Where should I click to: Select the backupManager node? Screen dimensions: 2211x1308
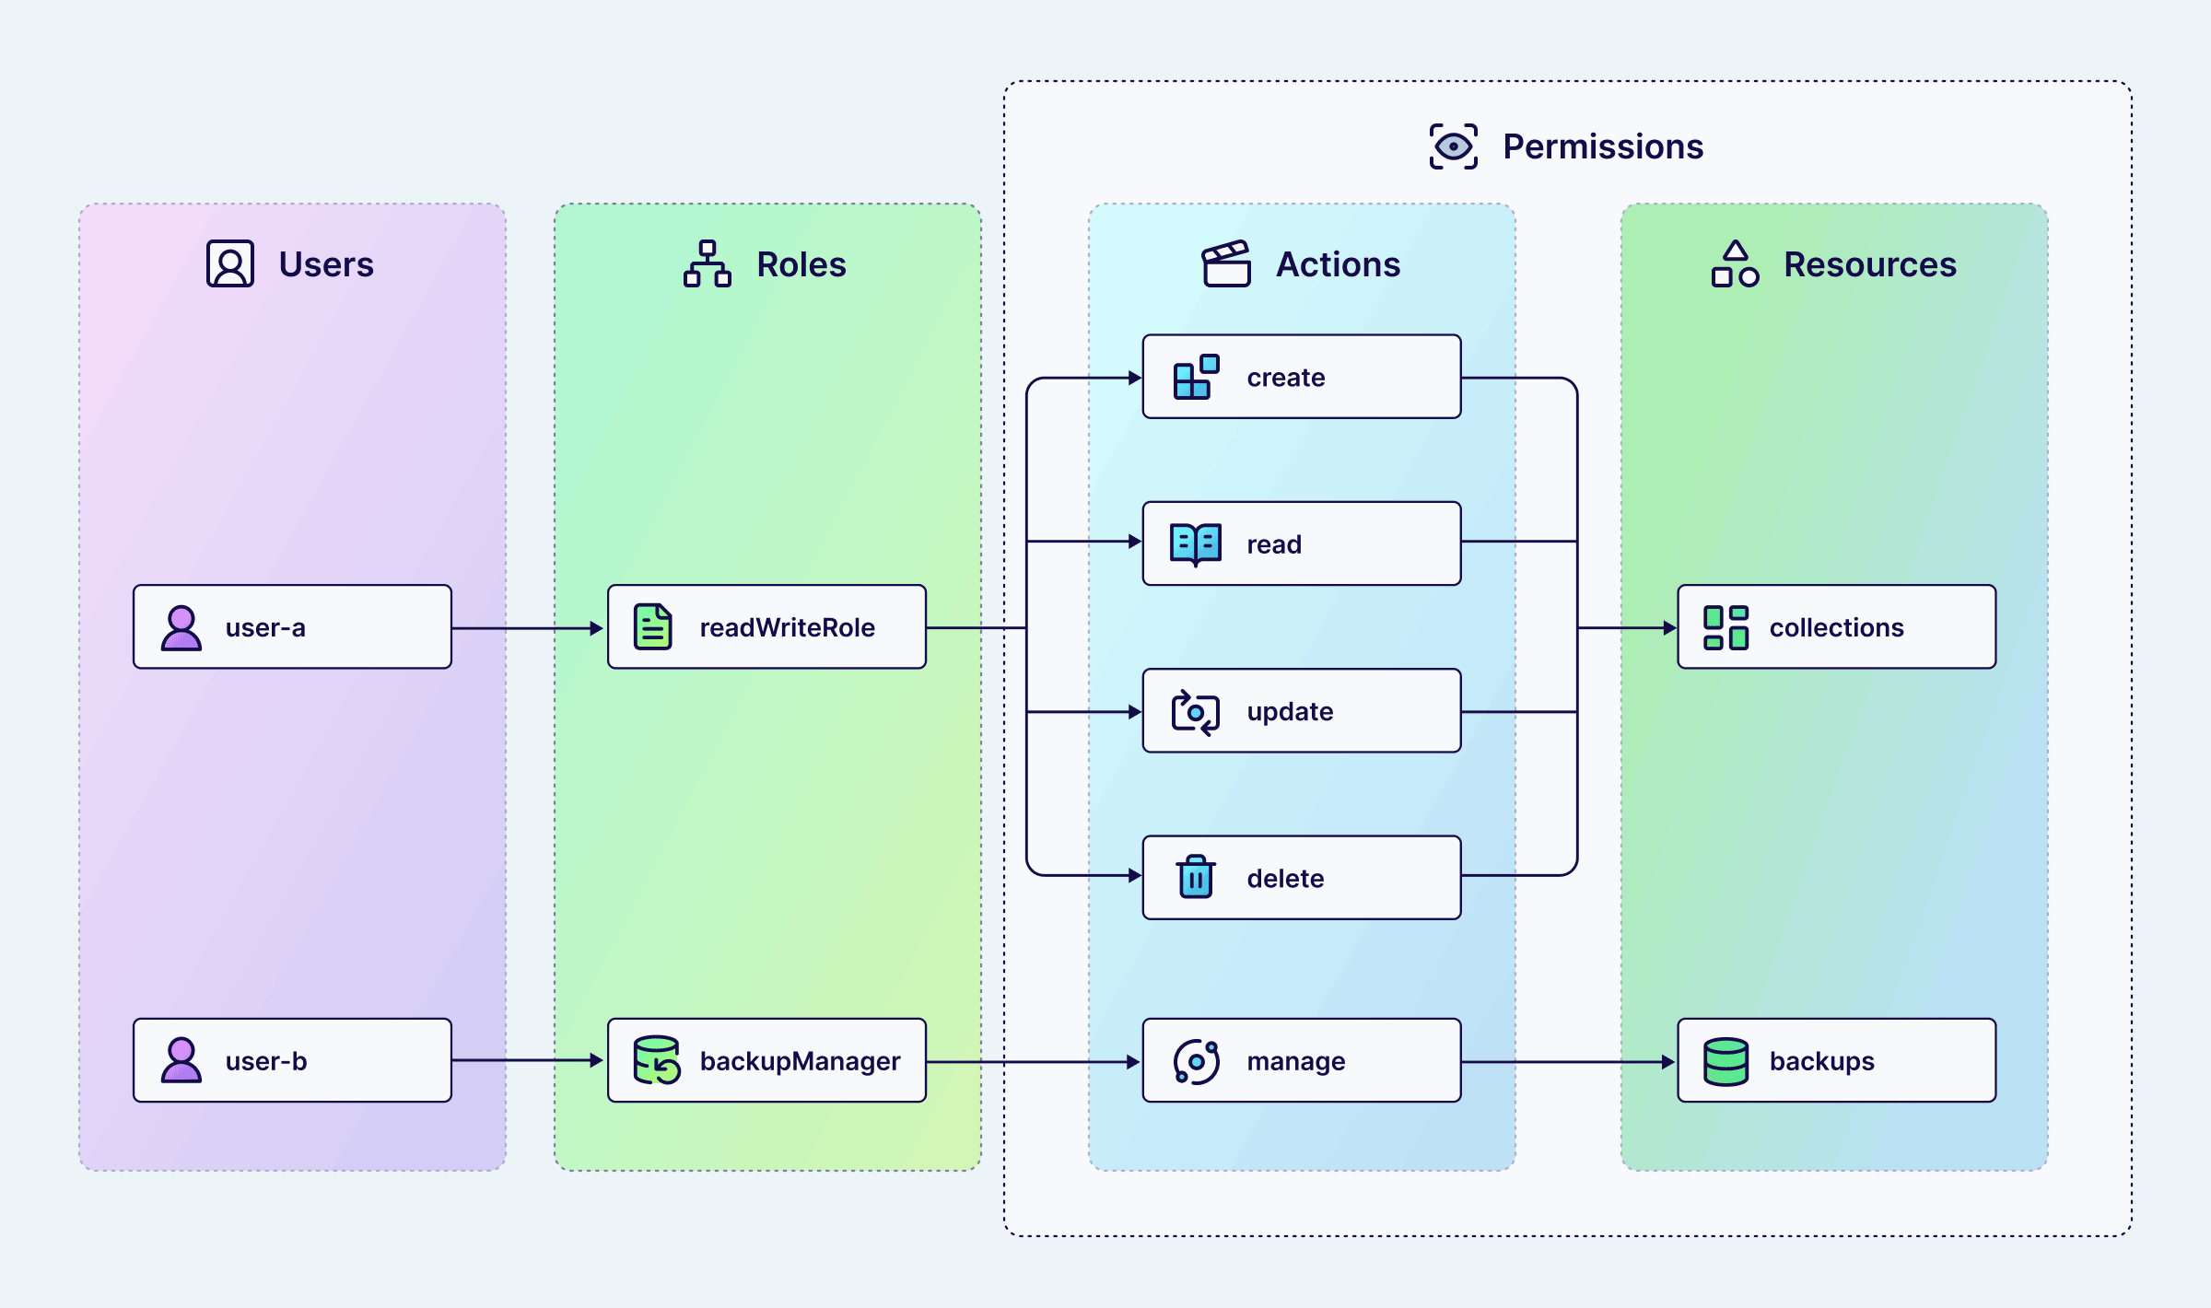pyautogui.click(x=766, y=1060)
